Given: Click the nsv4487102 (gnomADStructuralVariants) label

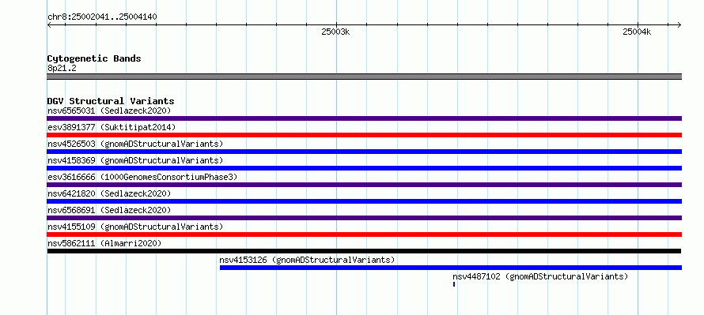Looking at the screenshot, I should [x=540, y=276].
